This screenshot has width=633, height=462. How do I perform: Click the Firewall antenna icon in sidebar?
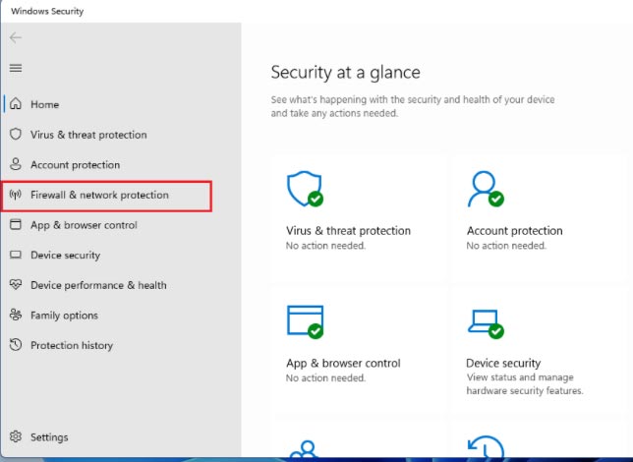point(15,195)
